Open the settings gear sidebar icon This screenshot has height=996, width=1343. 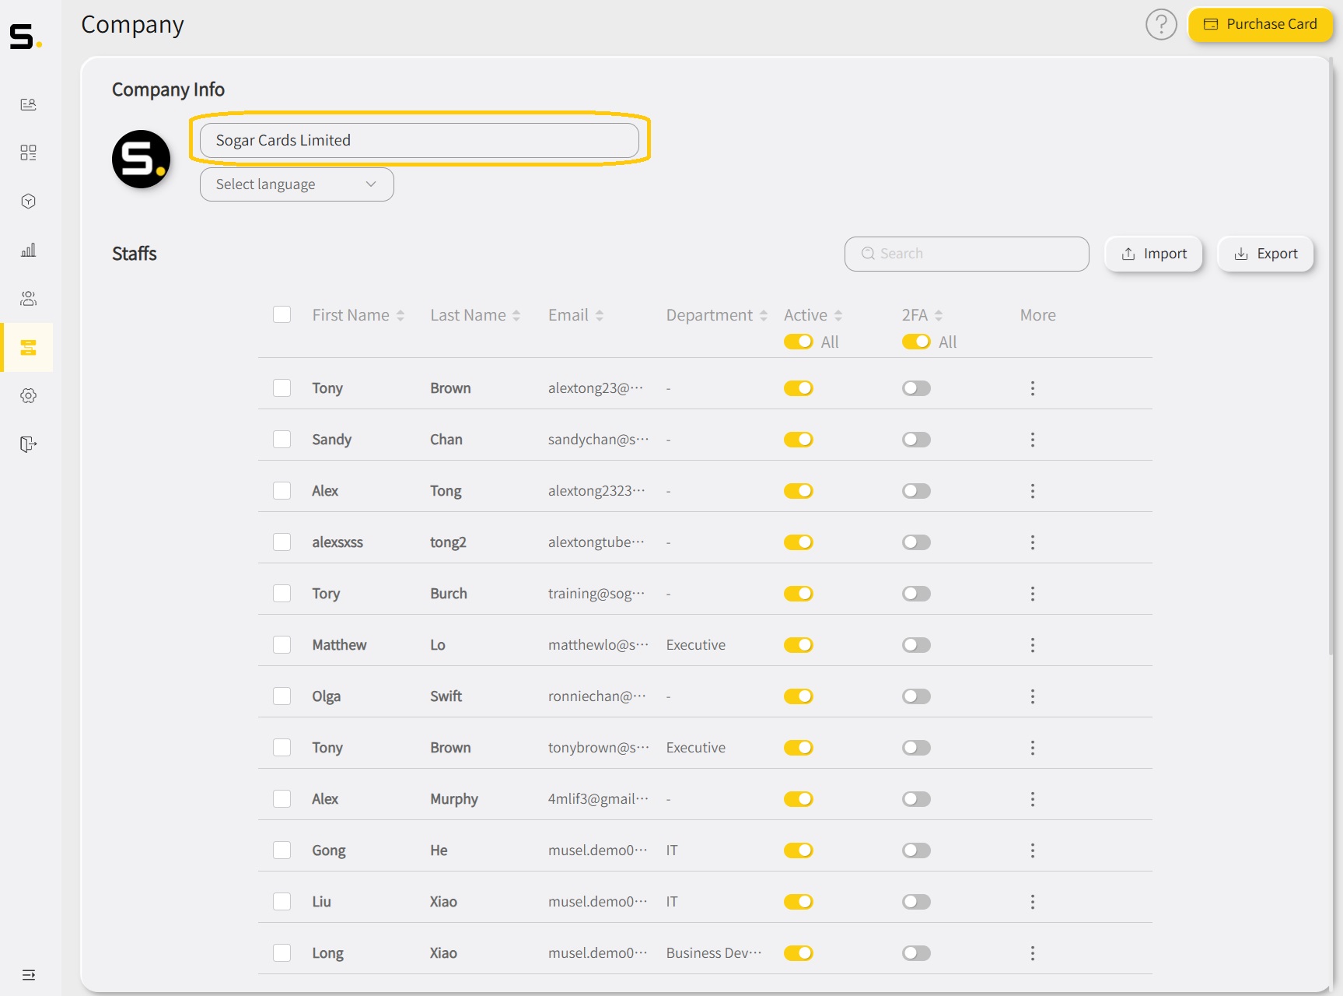(29, 395)
